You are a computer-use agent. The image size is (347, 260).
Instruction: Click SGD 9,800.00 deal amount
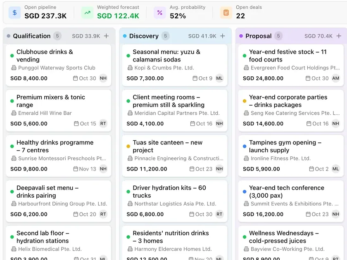[29, 169]
